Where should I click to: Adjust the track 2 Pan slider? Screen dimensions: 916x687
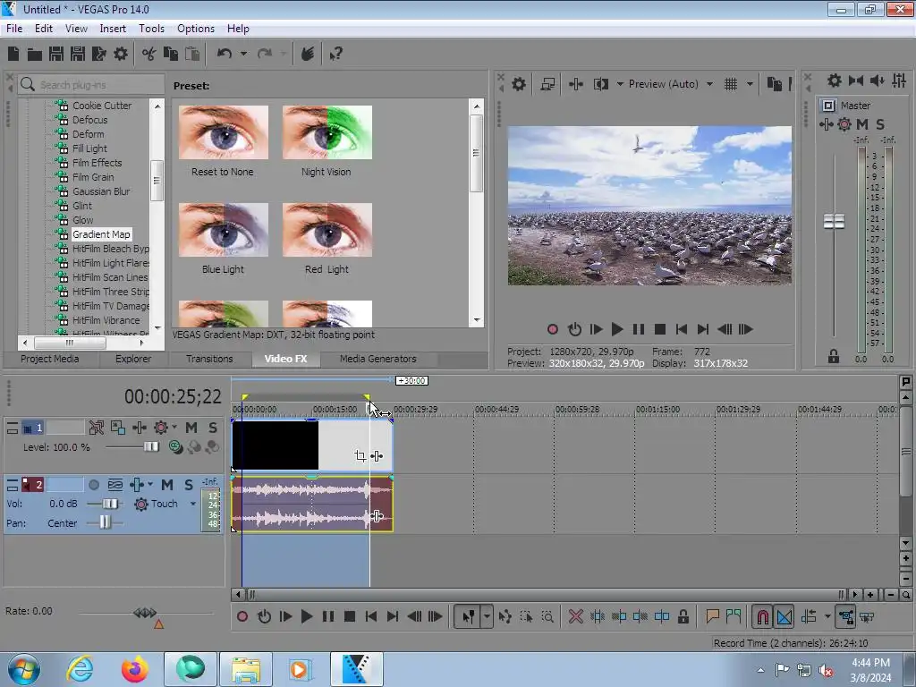(105, 522)
